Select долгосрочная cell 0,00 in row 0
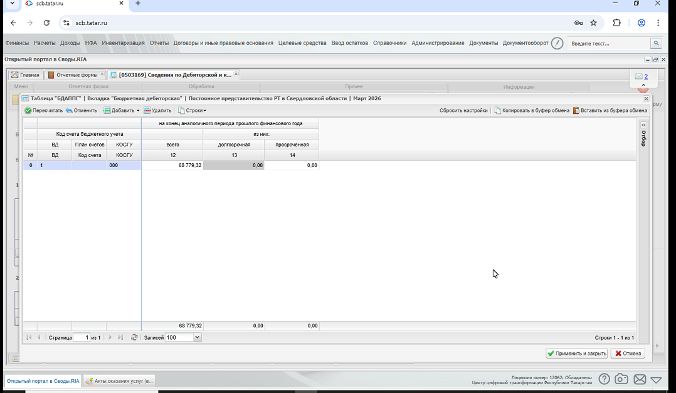Viewport: 676px width, 393px height. click(234, 165)
